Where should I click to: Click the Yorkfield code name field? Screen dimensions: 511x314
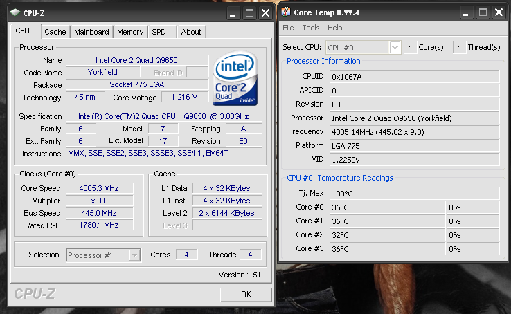click(103, 72)
